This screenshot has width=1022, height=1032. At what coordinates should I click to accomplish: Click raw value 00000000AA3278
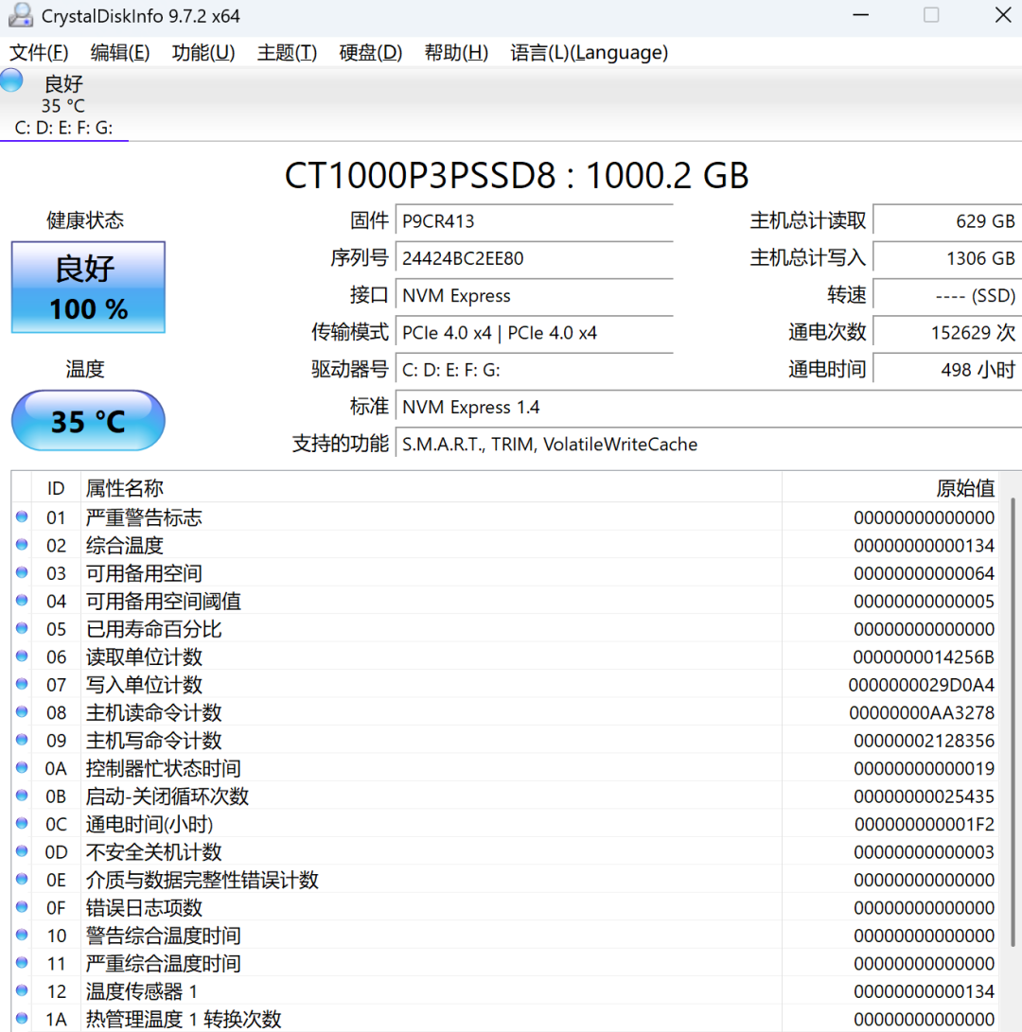(922, 713)
